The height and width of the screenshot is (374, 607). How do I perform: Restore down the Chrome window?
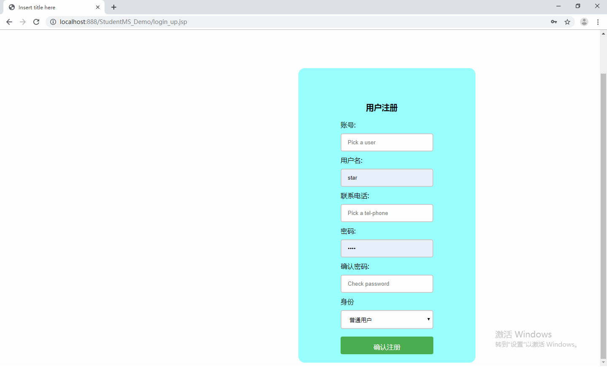point(578,6)
